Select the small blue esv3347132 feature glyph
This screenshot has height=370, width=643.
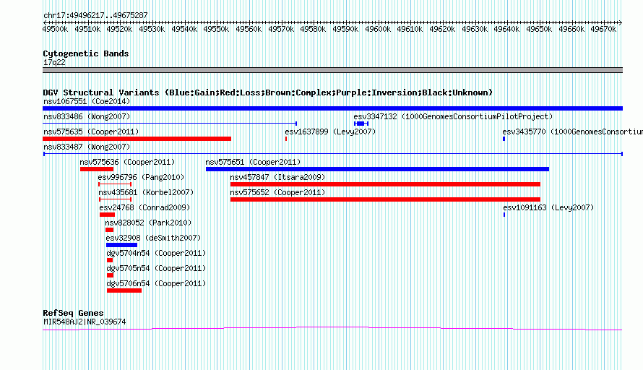pos(361,124)
